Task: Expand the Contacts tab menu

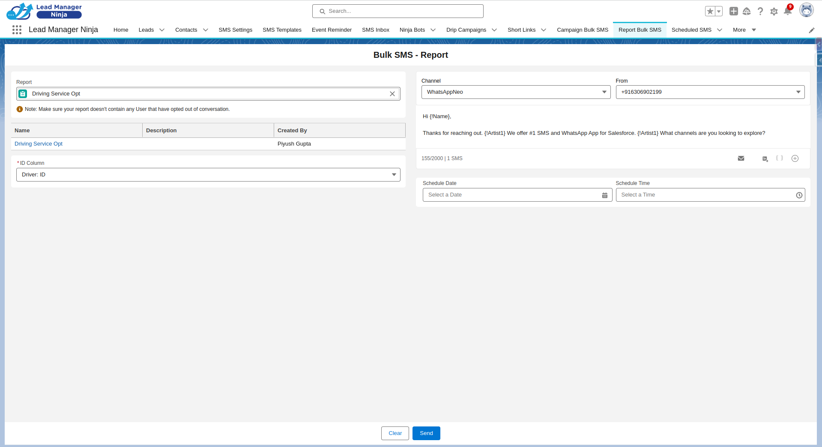Action: coord(206,30)
